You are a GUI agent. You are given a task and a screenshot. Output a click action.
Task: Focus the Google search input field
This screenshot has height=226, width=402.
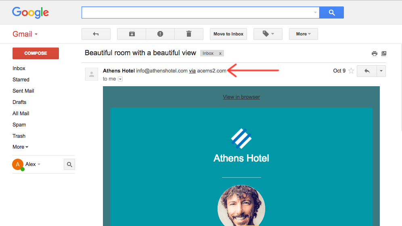[x=198, y=12]
